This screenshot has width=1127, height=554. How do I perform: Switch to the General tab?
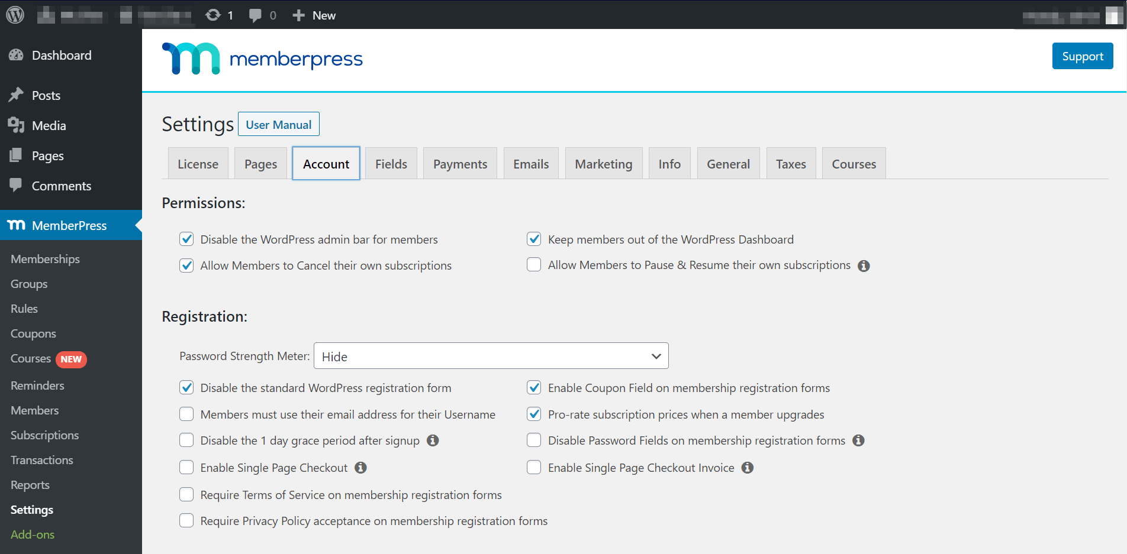pos(728,164)
